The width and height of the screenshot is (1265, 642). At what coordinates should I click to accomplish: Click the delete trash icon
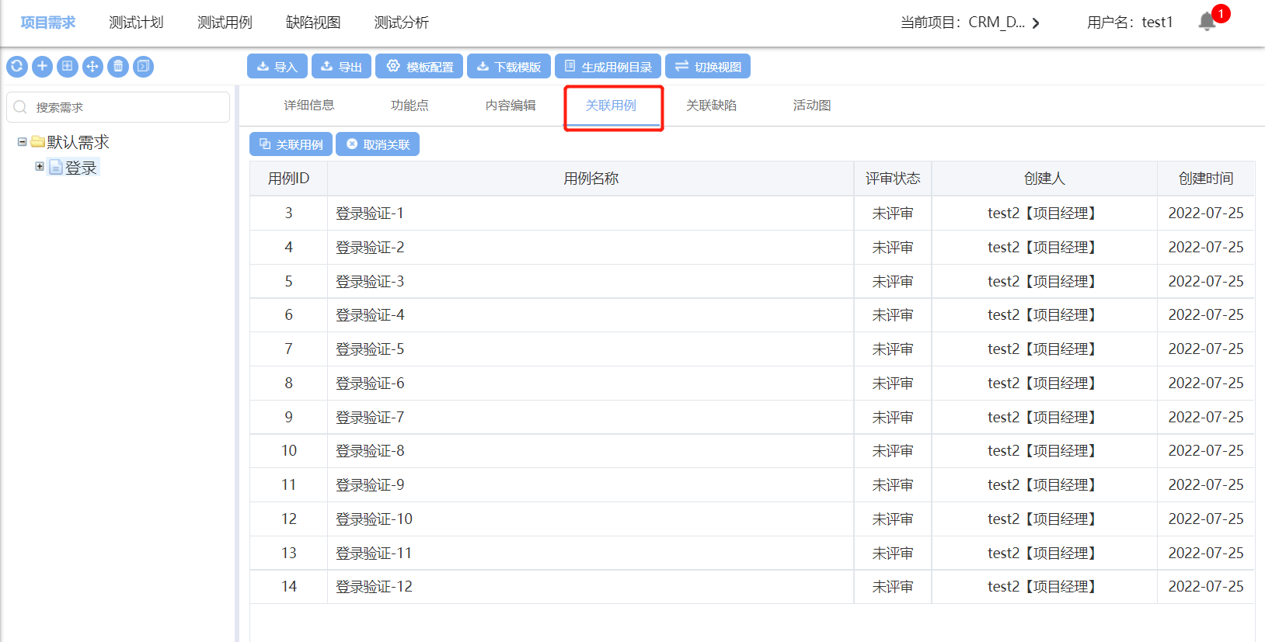pos(118,67)
